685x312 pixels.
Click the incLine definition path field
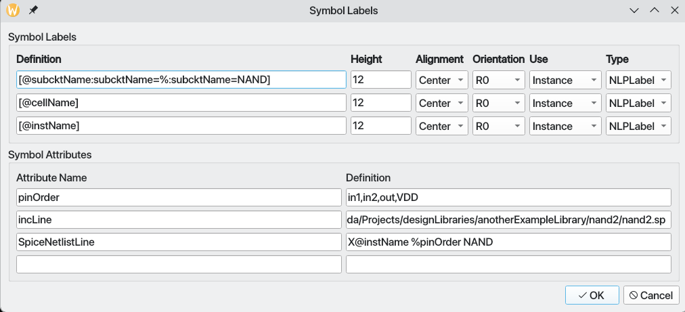pyautogui.click(x=508, y=220)
